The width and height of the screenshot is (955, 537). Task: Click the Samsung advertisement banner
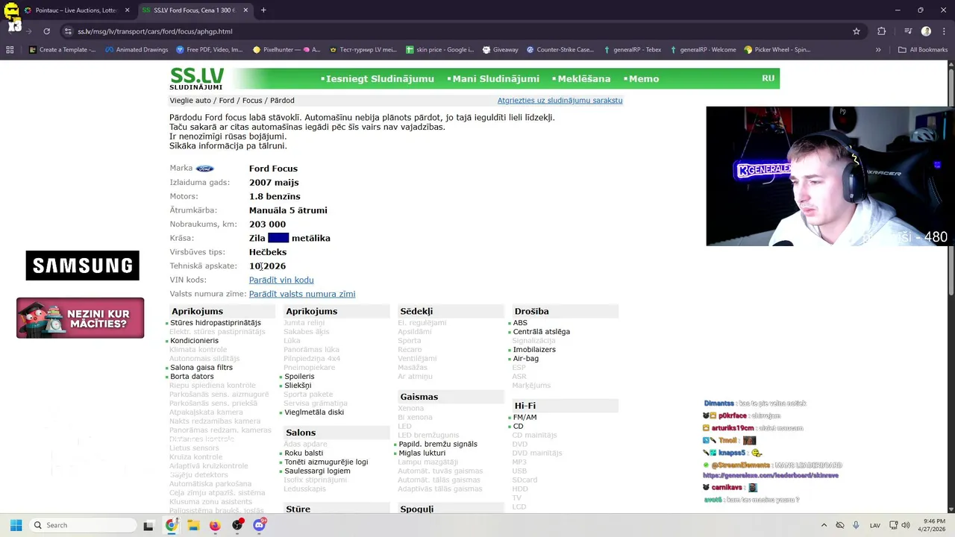pos(82,266)
